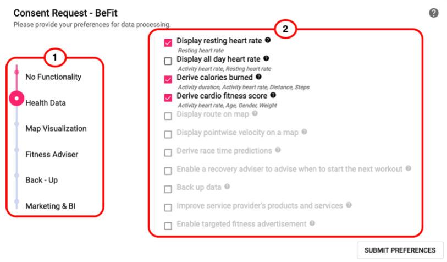Click info icon next to Display all day heart rate

266,58
